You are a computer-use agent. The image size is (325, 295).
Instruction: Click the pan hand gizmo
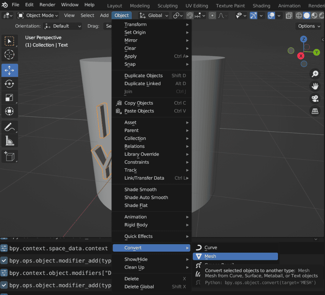(315, 86)
